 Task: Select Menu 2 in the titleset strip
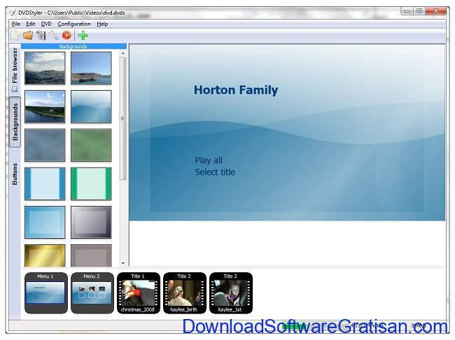coord(92,293)
